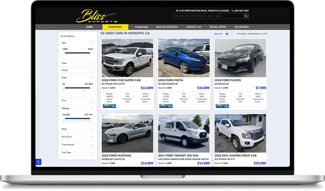
Task: Switch to list view icon
Action: pyautogui.click(x=231, y=34)
